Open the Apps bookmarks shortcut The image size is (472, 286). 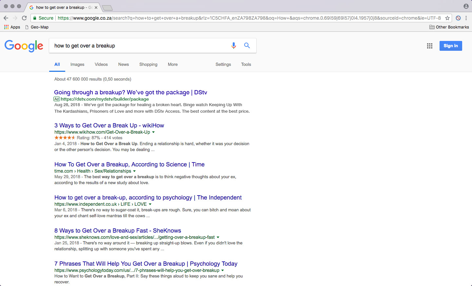tap(12, 27)
